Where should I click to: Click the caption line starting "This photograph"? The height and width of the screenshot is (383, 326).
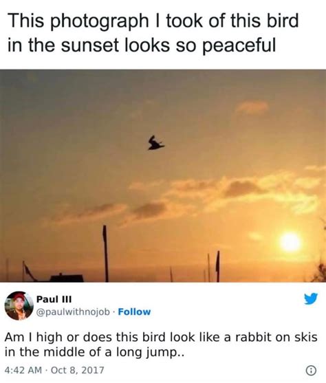point(153,21)
